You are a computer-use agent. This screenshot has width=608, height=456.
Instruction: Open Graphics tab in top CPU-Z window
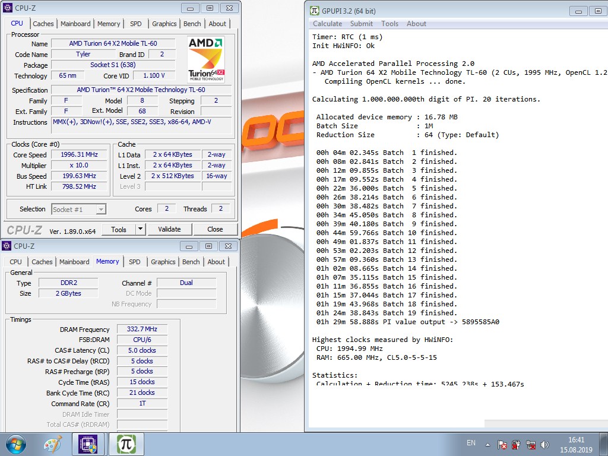164,24
